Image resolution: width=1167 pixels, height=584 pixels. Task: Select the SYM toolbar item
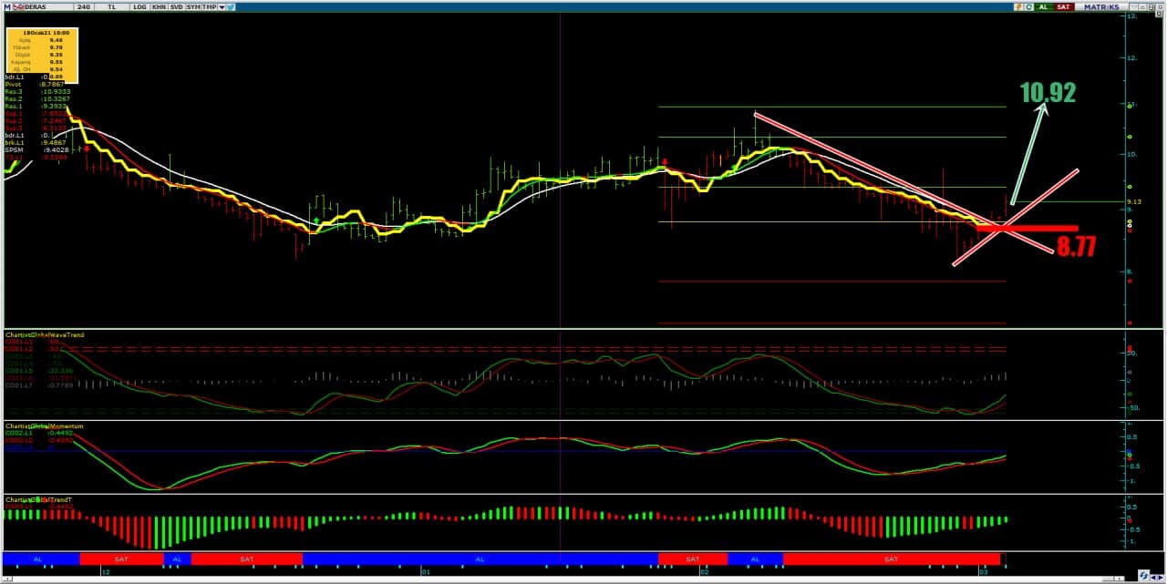pyautogui.click(x=193, y=6)
